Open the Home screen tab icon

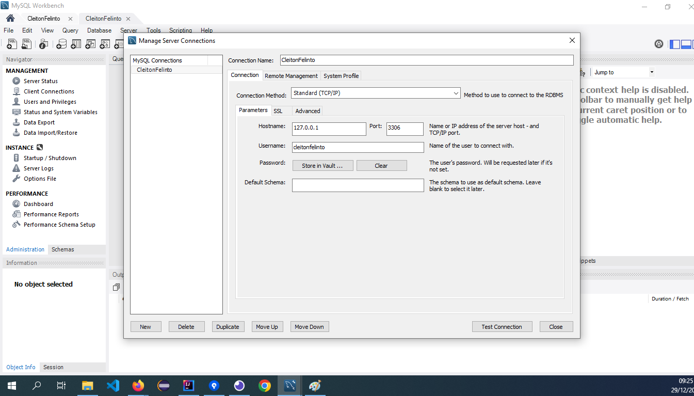(x=10, y=18)
